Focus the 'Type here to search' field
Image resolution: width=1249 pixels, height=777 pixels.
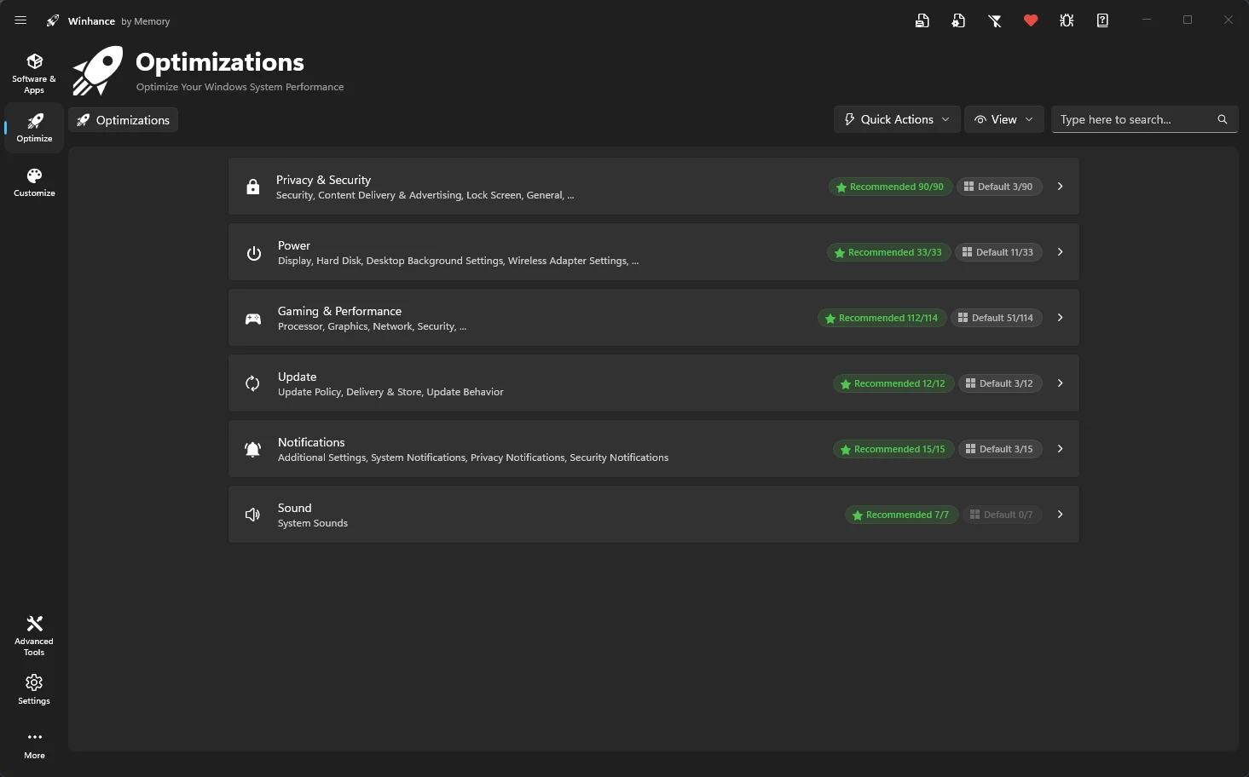click(x=1144, y=119)
